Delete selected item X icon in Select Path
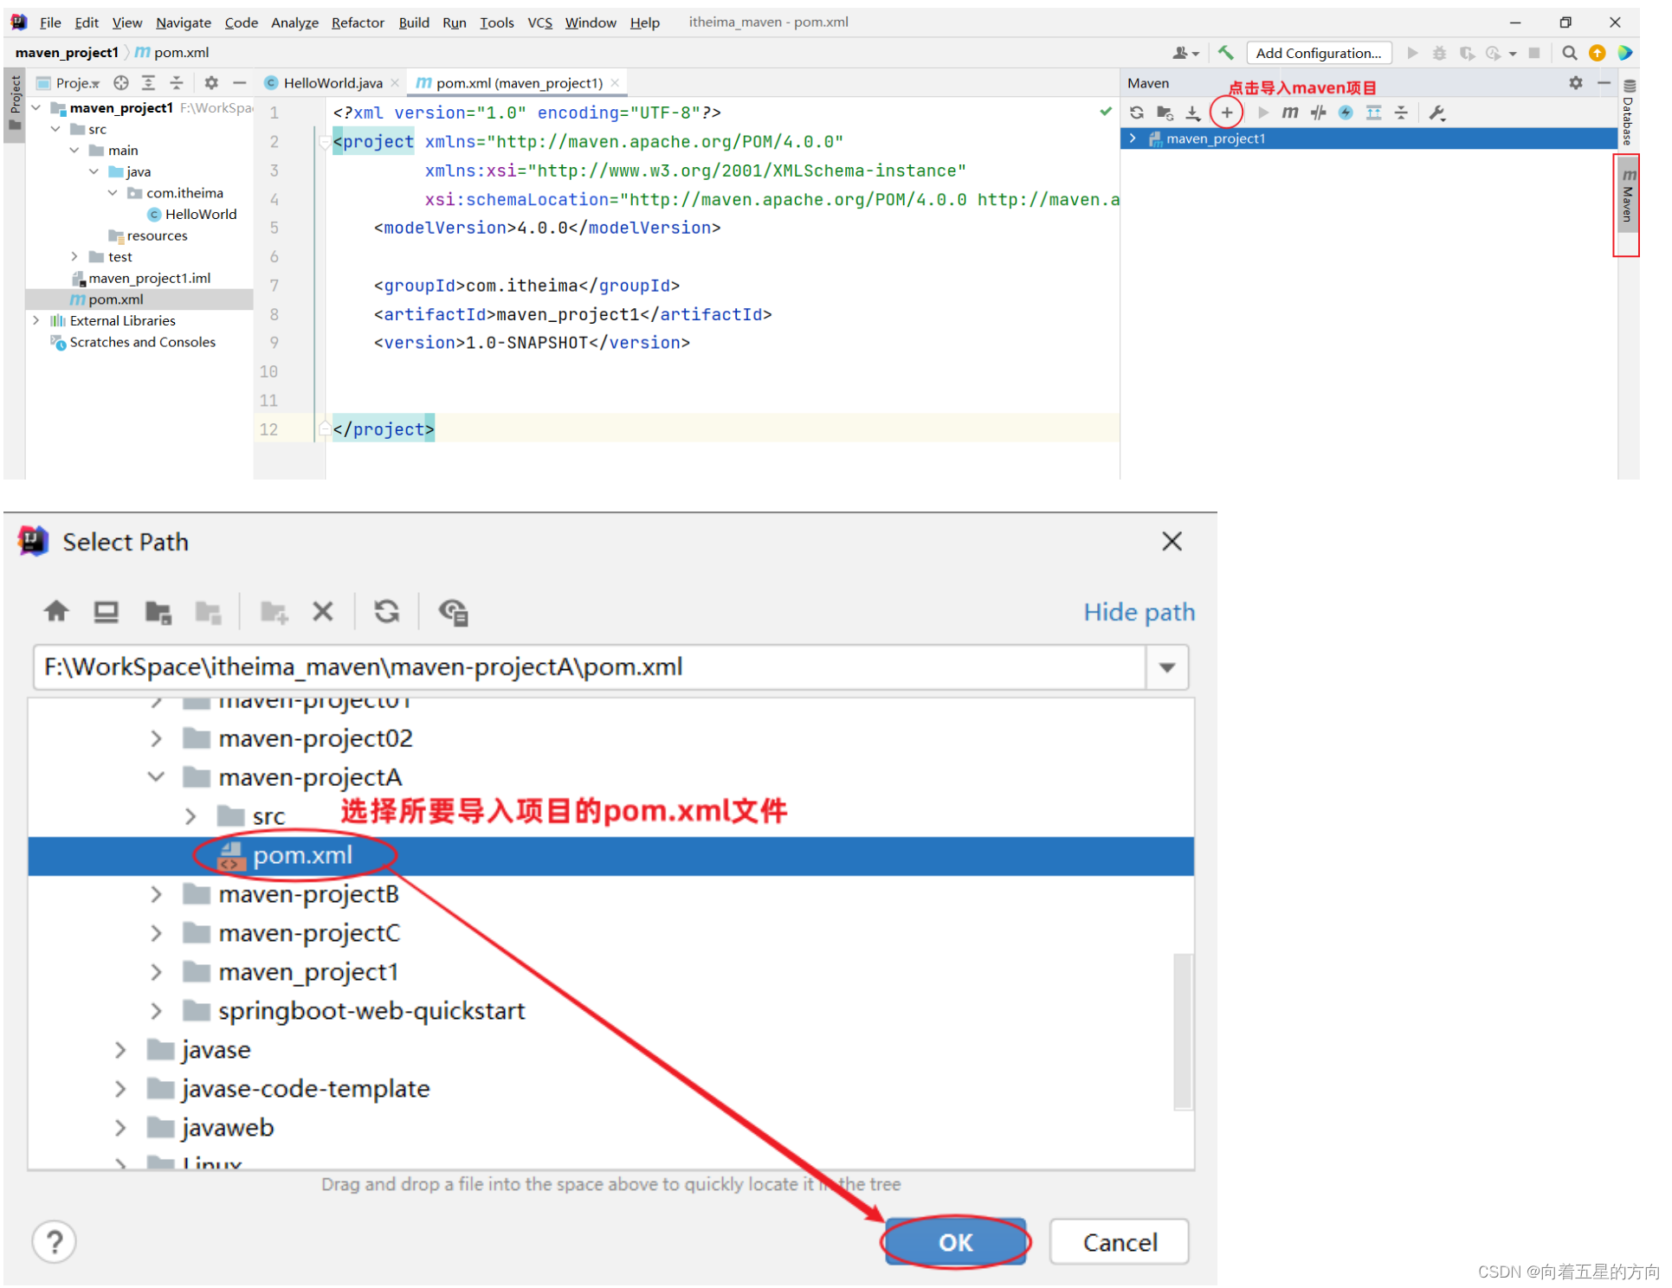Image resolution: width=1672 pixels, height=1288 pixels. 323,612
